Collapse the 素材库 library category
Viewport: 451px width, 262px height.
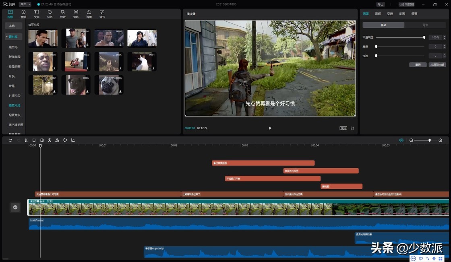point(14,37)
